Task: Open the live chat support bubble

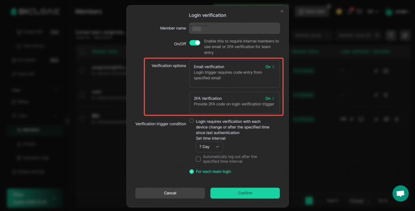Action: coord(400,193)
